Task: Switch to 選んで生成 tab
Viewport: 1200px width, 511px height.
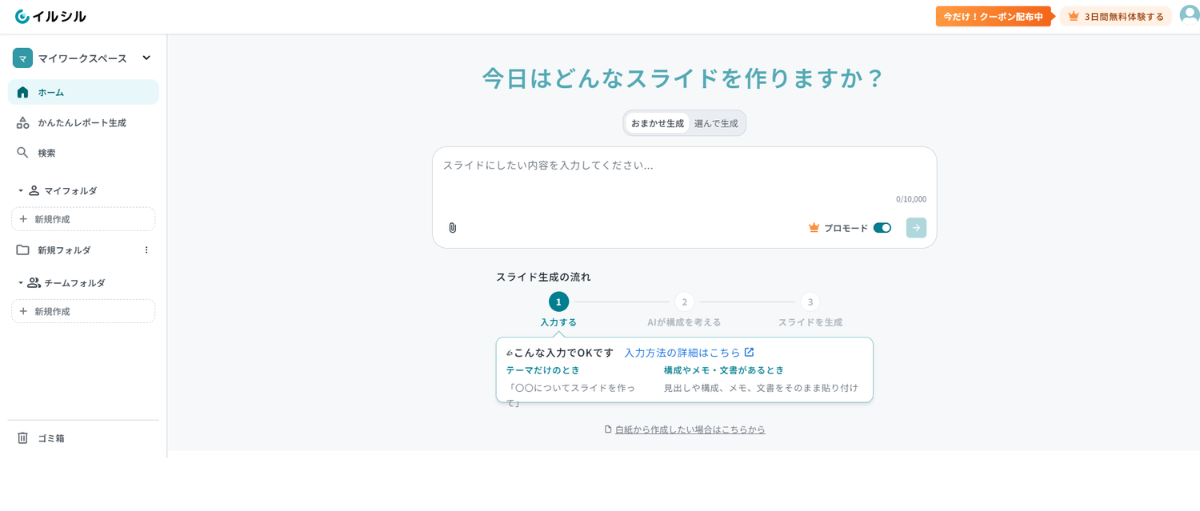Action: pyautogui.click(x=716, y=123)
